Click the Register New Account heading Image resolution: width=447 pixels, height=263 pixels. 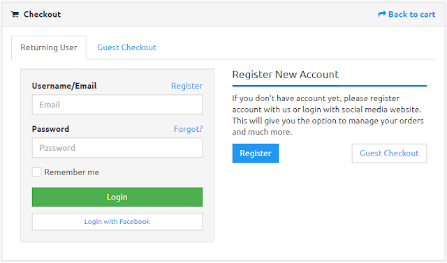point(286,75)
